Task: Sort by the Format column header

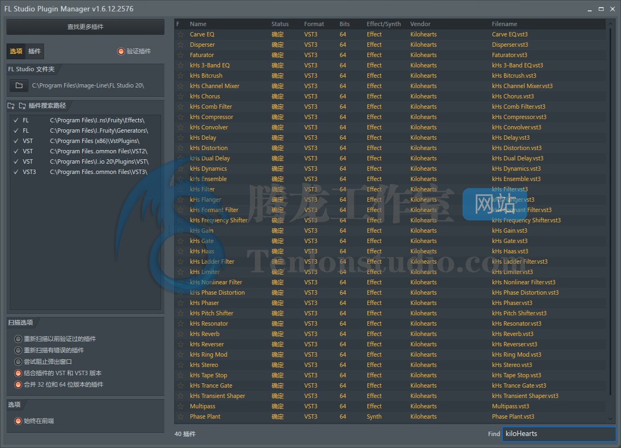Action: pos(314,24)
